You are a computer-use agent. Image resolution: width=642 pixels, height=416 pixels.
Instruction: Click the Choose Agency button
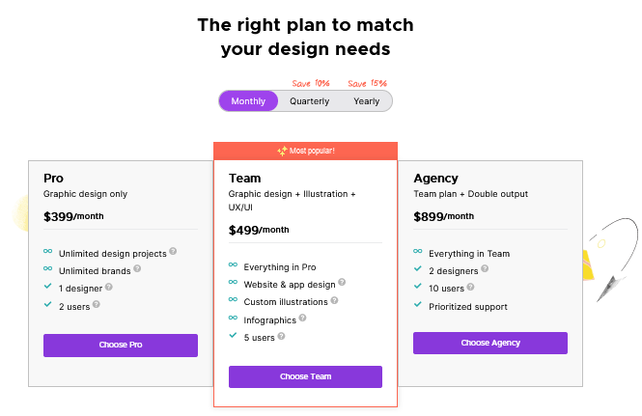point(490,343)
